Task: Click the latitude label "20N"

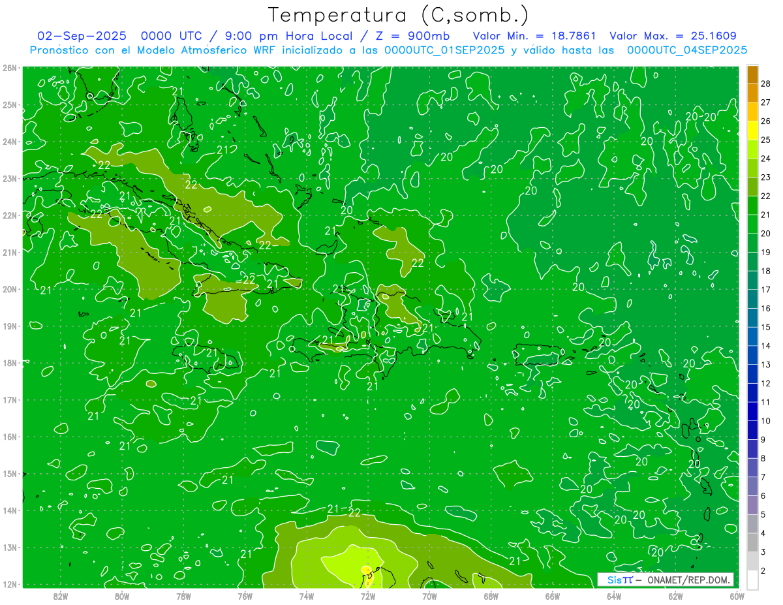Action: [10, 289]
